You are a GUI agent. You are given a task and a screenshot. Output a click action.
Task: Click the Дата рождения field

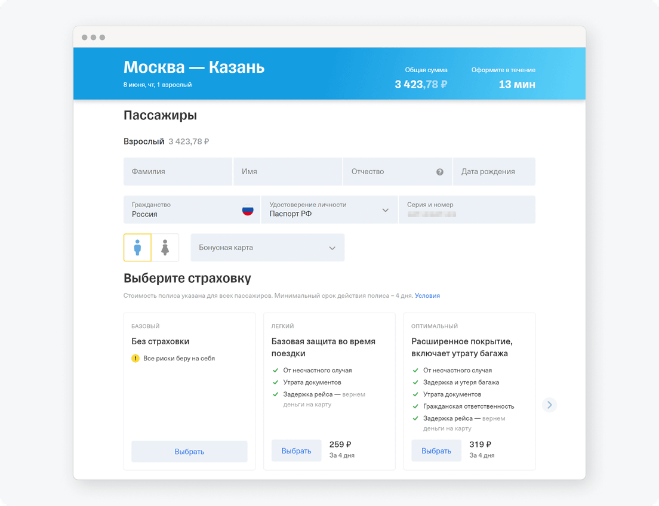coord(494,171)
